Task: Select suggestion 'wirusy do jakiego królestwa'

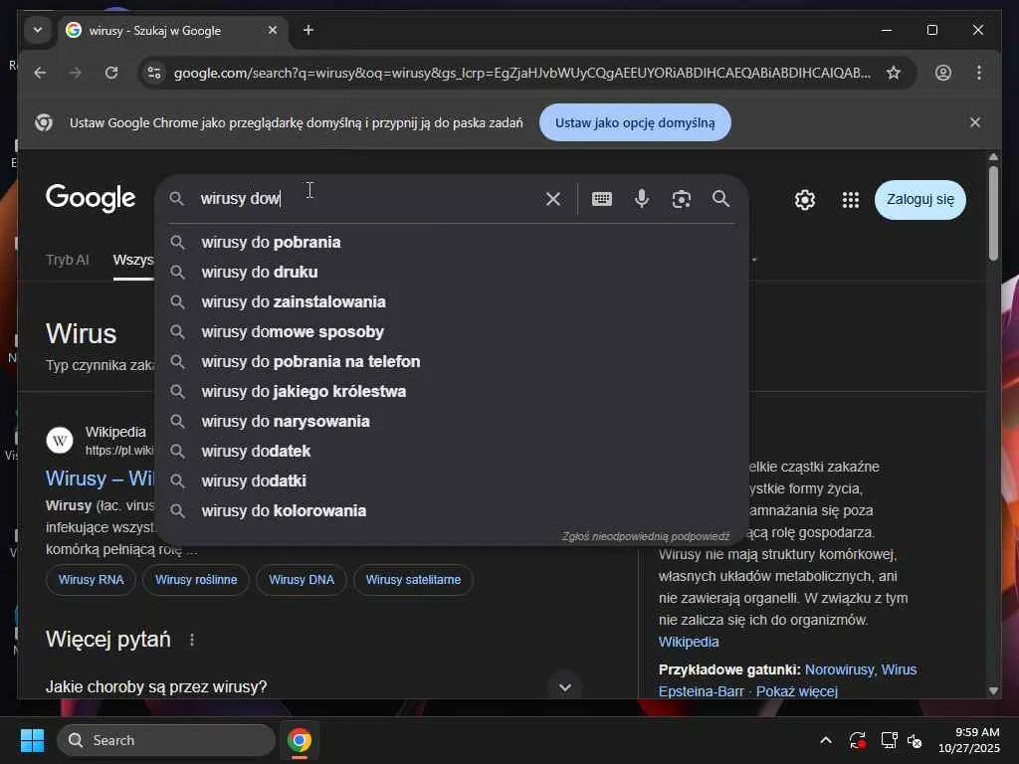Action: [452, 392]
